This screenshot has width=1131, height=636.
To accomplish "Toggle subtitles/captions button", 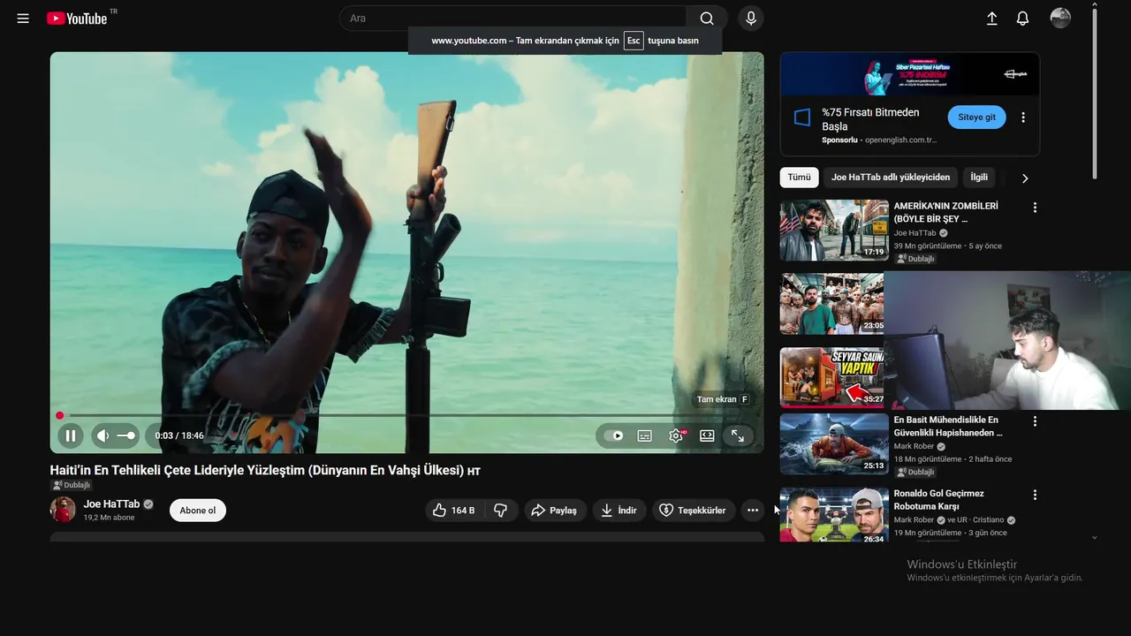I will click(645, 435).
